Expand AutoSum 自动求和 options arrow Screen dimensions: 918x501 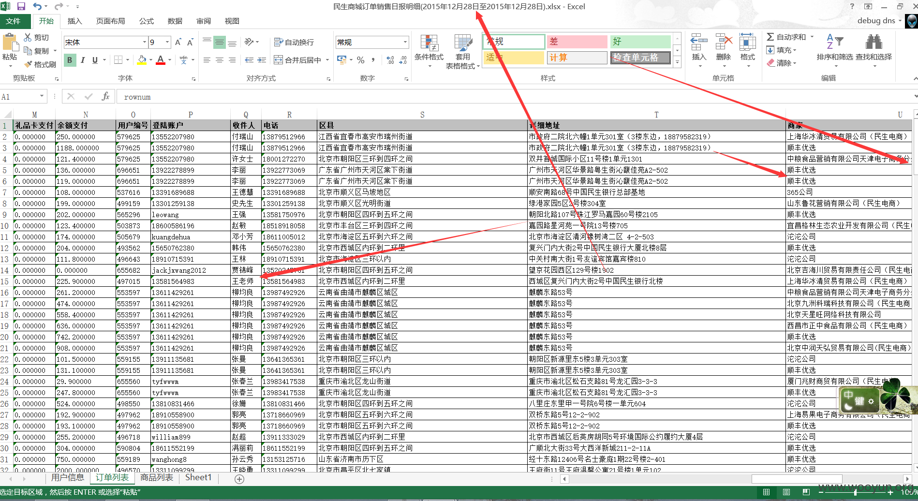pyautogui.click(x=812, y=37)
